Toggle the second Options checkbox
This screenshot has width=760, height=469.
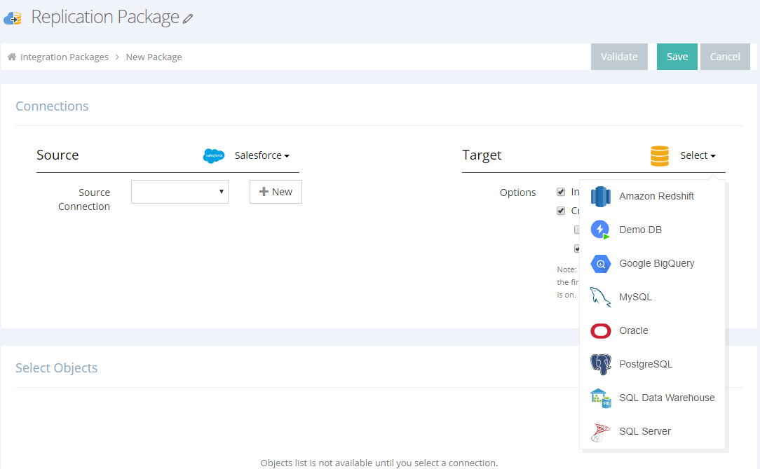(561, 211)
